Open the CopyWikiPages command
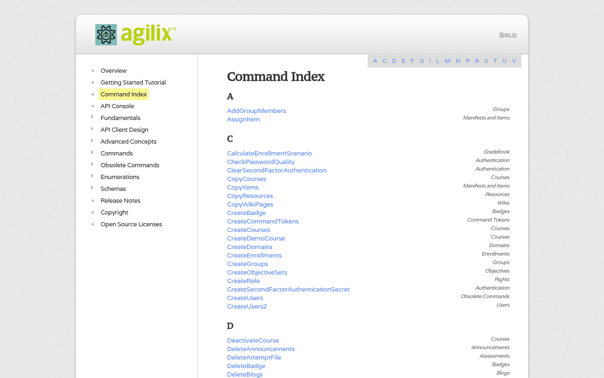Screen dimensions: 604x378 (x=250, y=204)
